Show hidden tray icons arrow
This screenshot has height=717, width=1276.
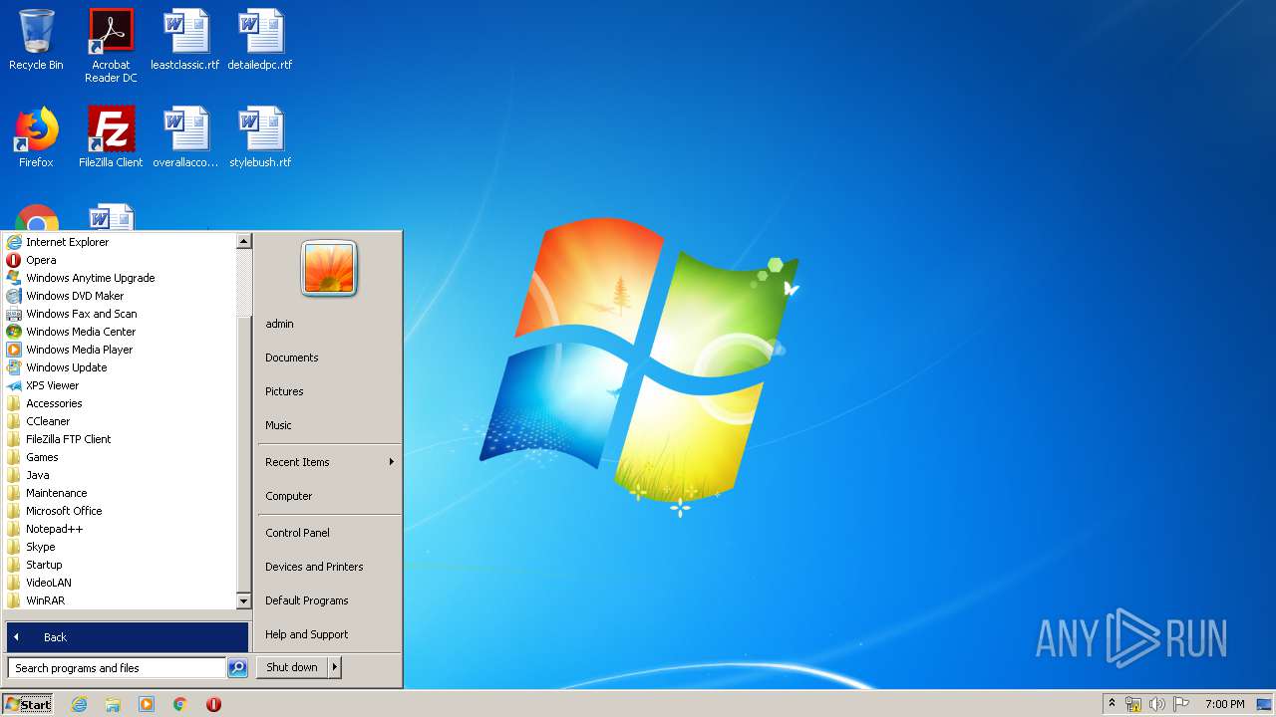click(1112, 704)
